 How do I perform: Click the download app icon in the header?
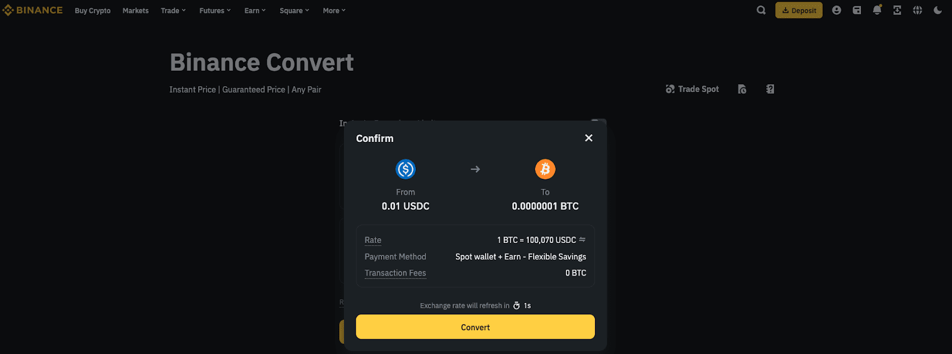(x=897, y=10)
